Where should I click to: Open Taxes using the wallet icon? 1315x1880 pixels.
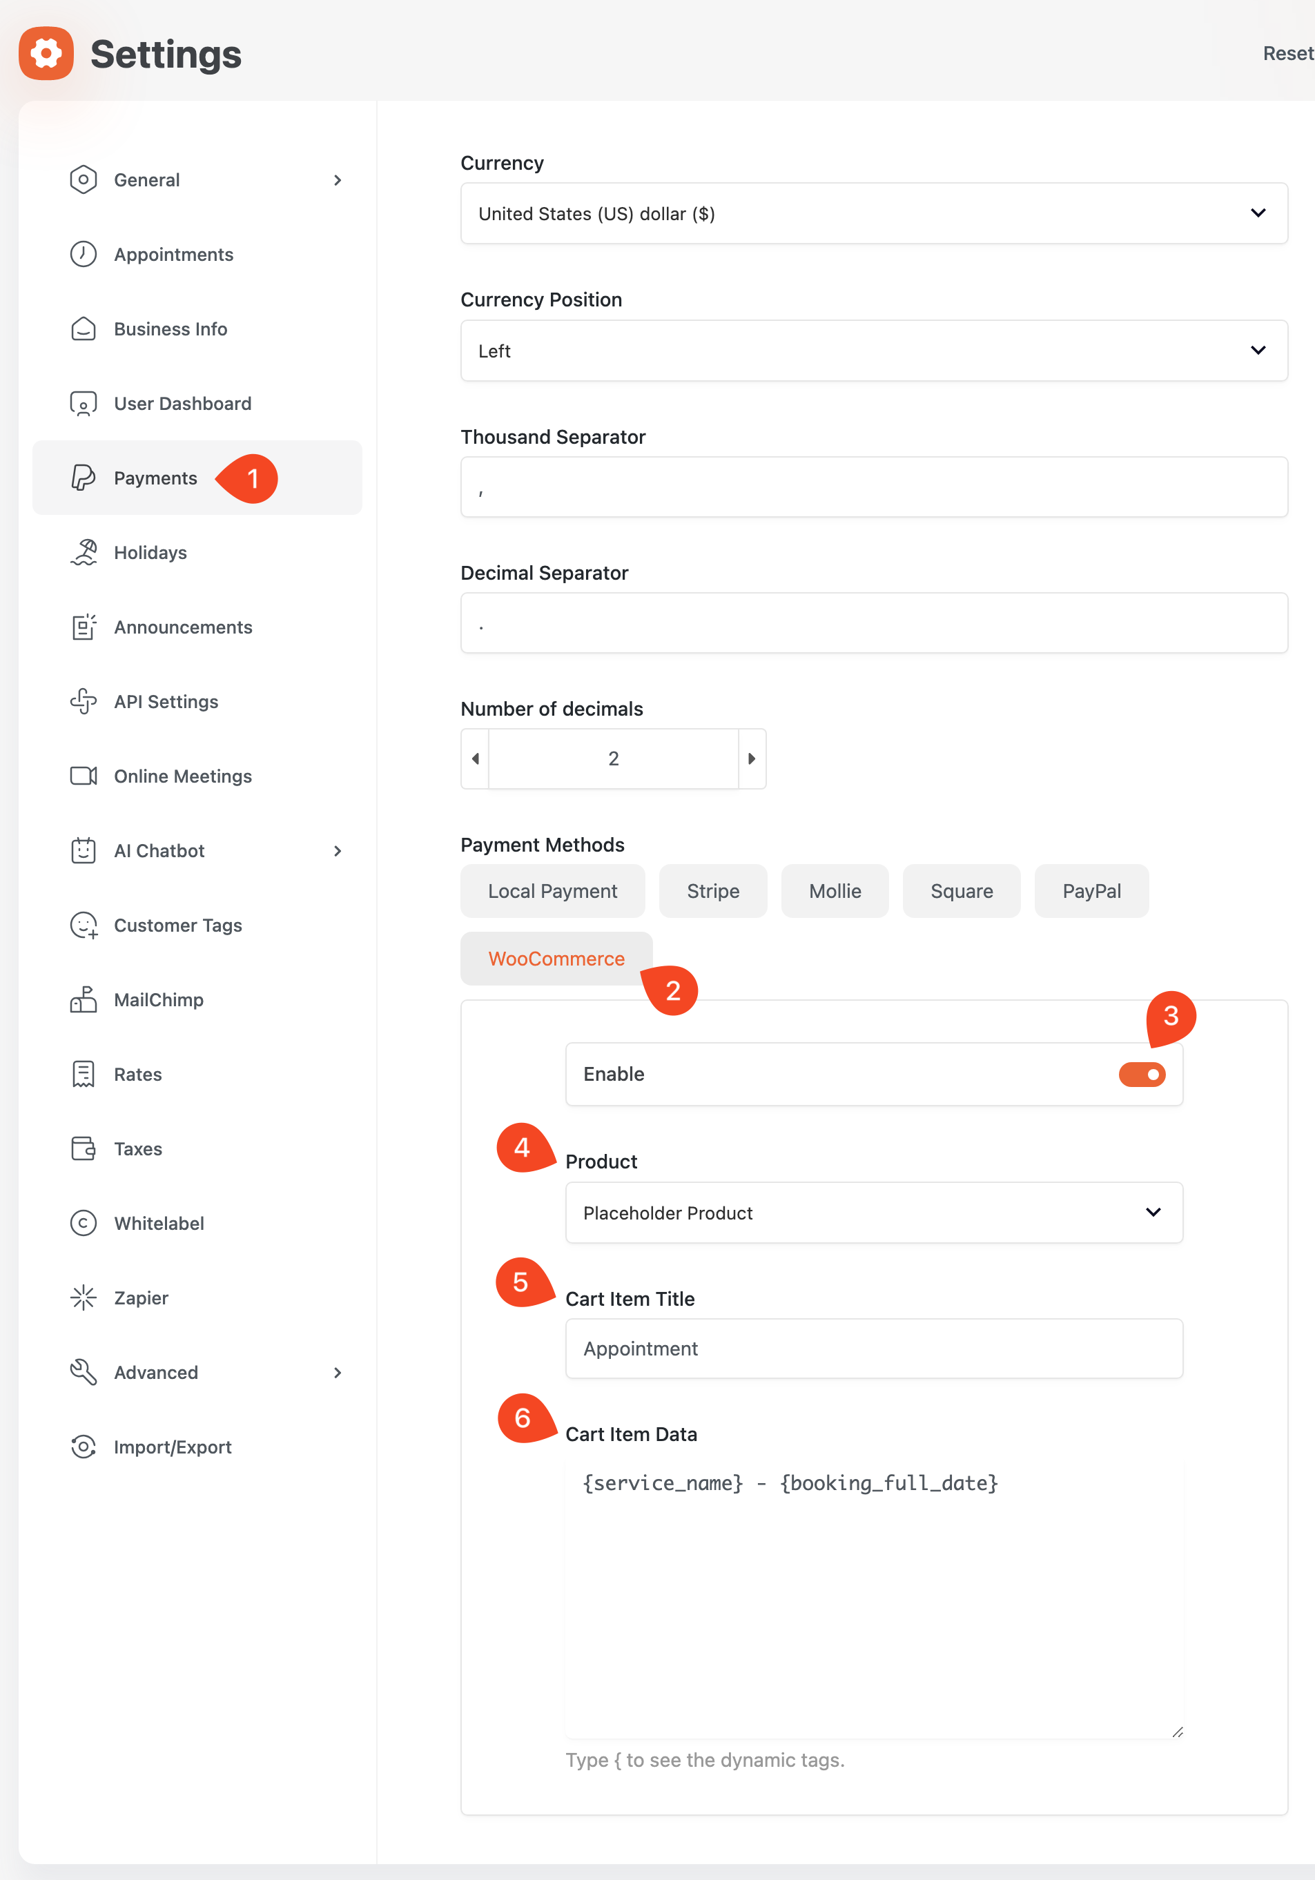click(84, 1149)
